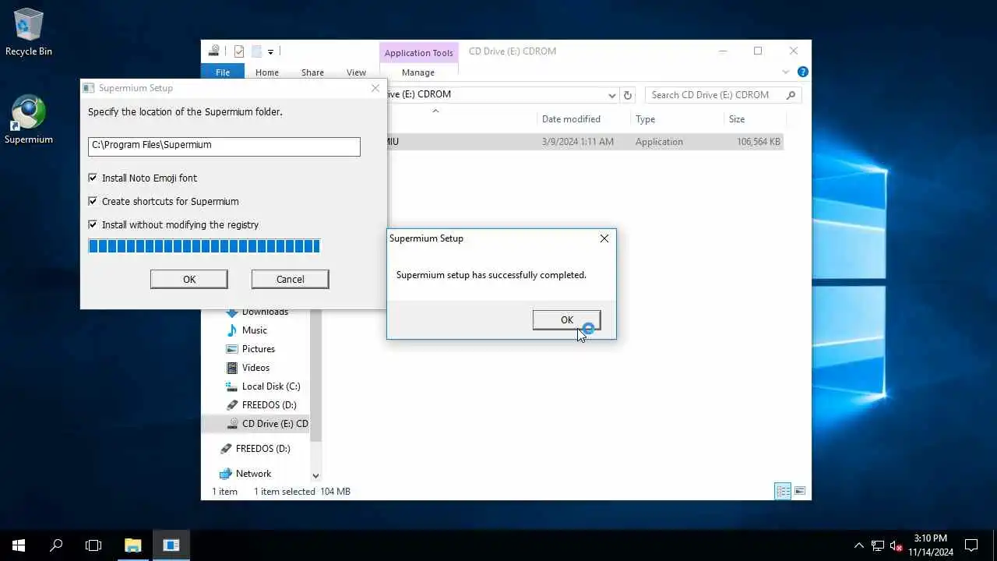Viewport: 997px width, 561px height.
Task: Switch to large icons view layout
Action: click(799, 491)
